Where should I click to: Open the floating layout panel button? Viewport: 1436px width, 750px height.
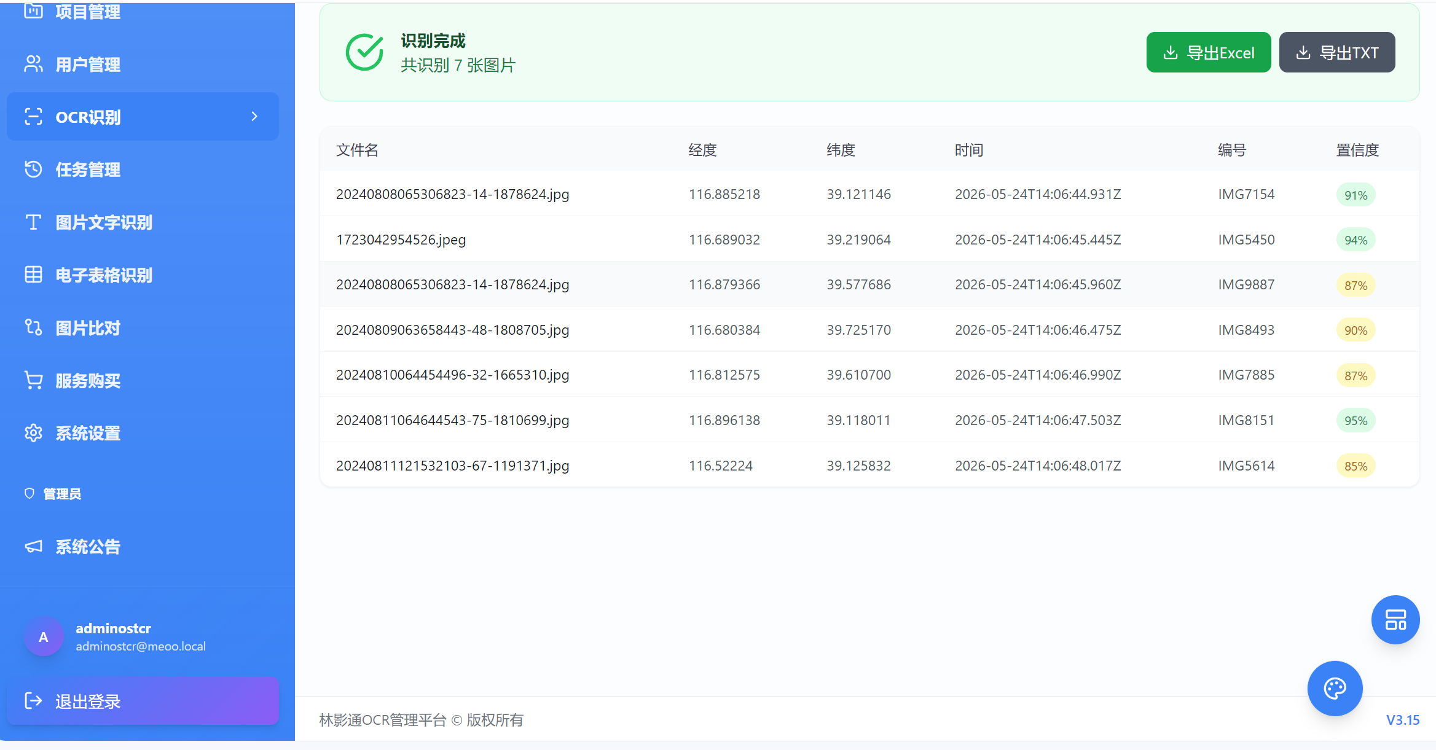pos(1395,620)
